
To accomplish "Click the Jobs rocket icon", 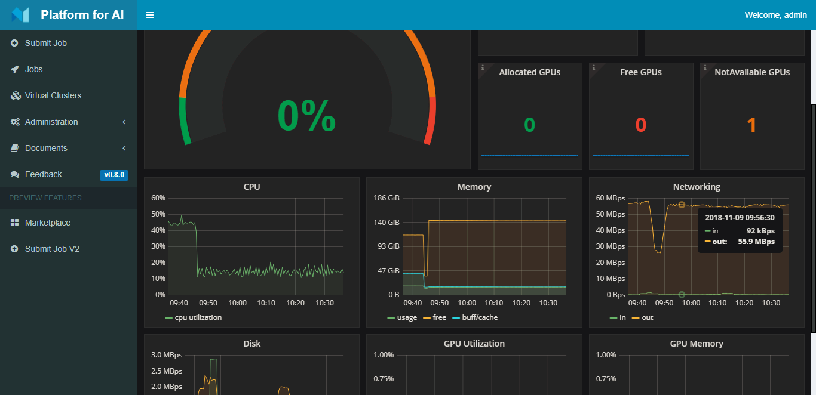I will pyautogui.click(x=14, y=69).
